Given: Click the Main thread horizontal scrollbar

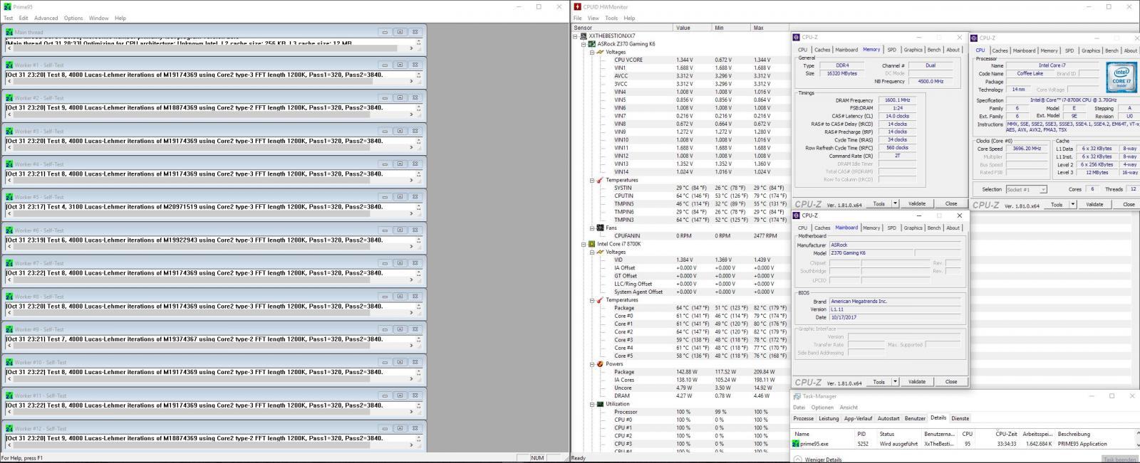Looking at the screenshot, I should (x=210, y=48).
